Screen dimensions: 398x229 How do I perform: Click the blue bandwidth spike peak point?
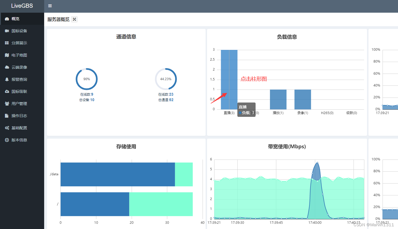click(x=317, y=163)
